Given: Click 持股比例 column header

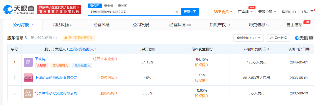Looking at the screenshot, I should point(147,49).
